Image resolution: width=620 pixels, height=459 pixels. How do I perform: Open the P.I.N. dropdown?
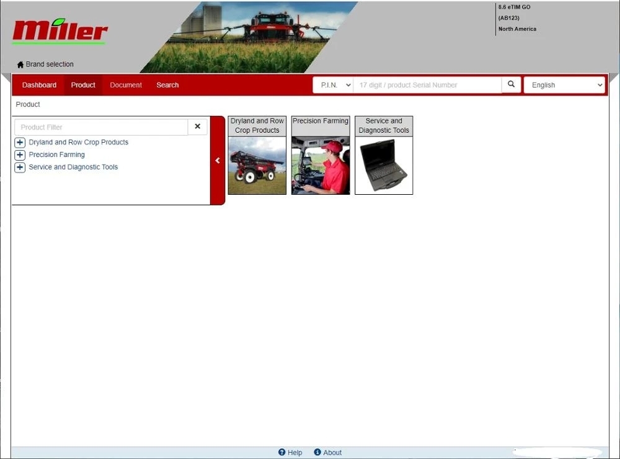[333, 84]
